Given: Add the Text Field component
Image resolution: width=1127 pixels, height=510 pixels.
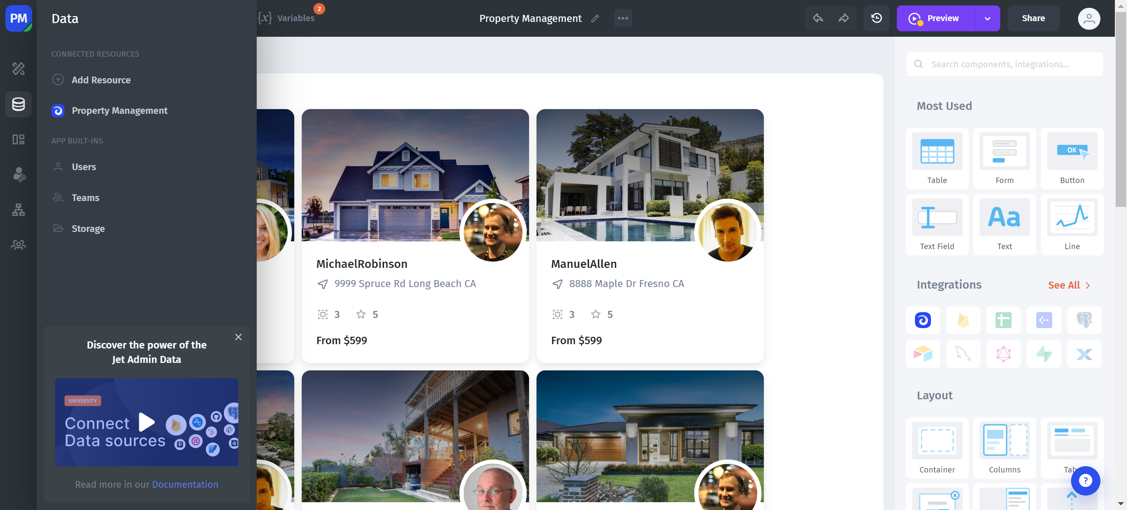Looking at the screenshot, I should pos(937,225).
